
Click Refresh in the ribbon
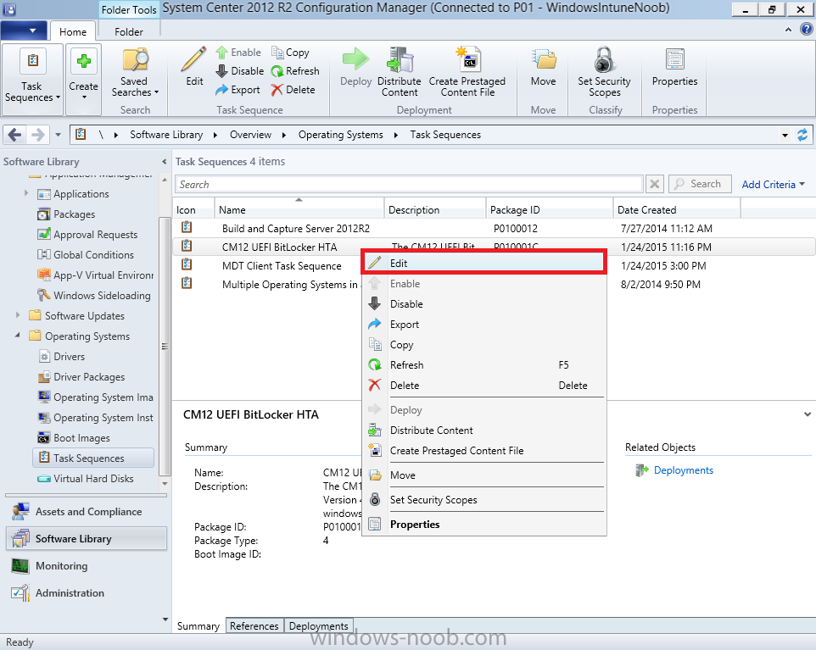(295, 70)
